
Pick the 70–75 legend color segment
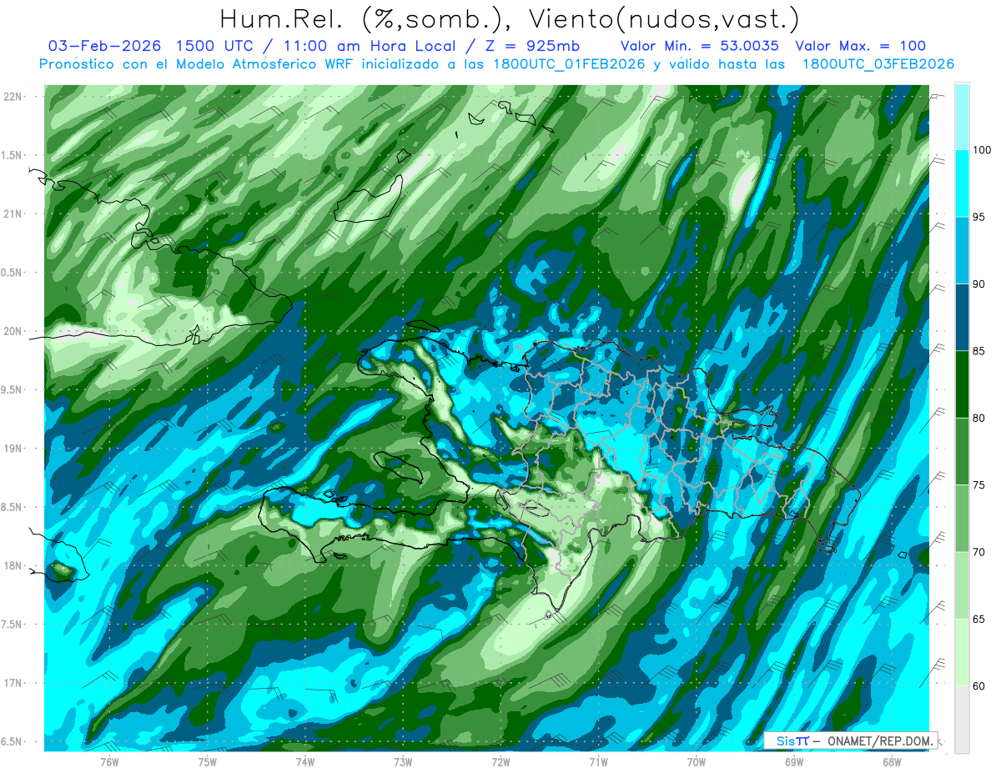pos(962,519)
